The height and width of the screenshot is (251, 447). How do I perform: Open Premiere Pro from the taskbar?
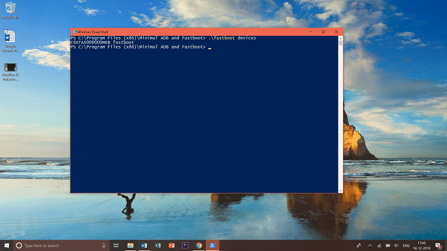(185, 246)
